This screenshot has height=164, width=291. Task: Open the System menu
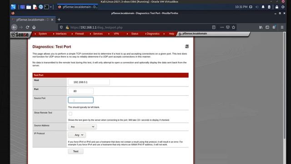pyautogui.click(x=42, y=34)
